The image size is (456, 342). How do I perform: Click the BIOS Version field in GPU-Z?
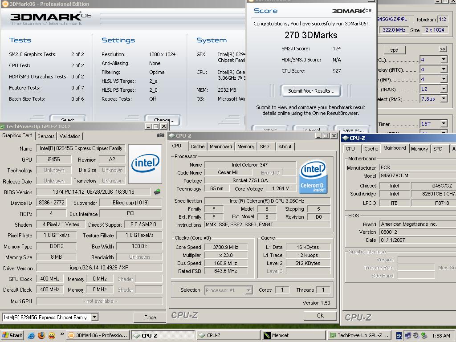coord(94,192)
